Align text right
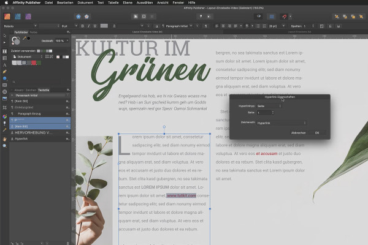 [229, 26]
